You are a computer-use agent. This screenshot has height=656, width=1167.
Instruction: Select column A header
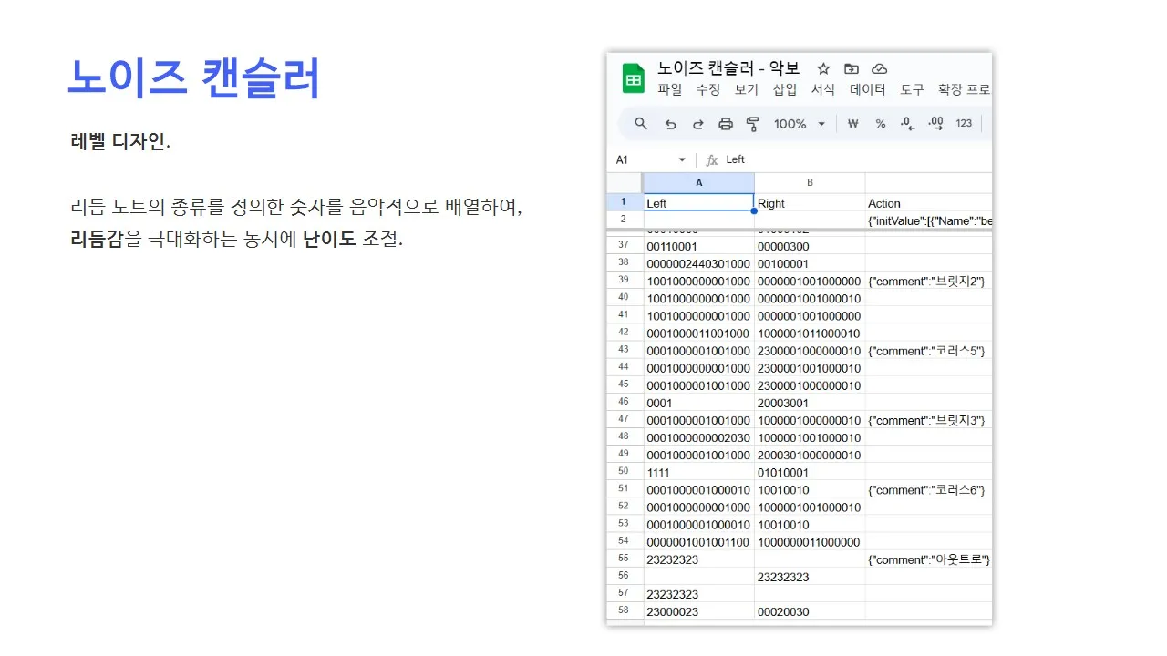(x=699, y=182)
